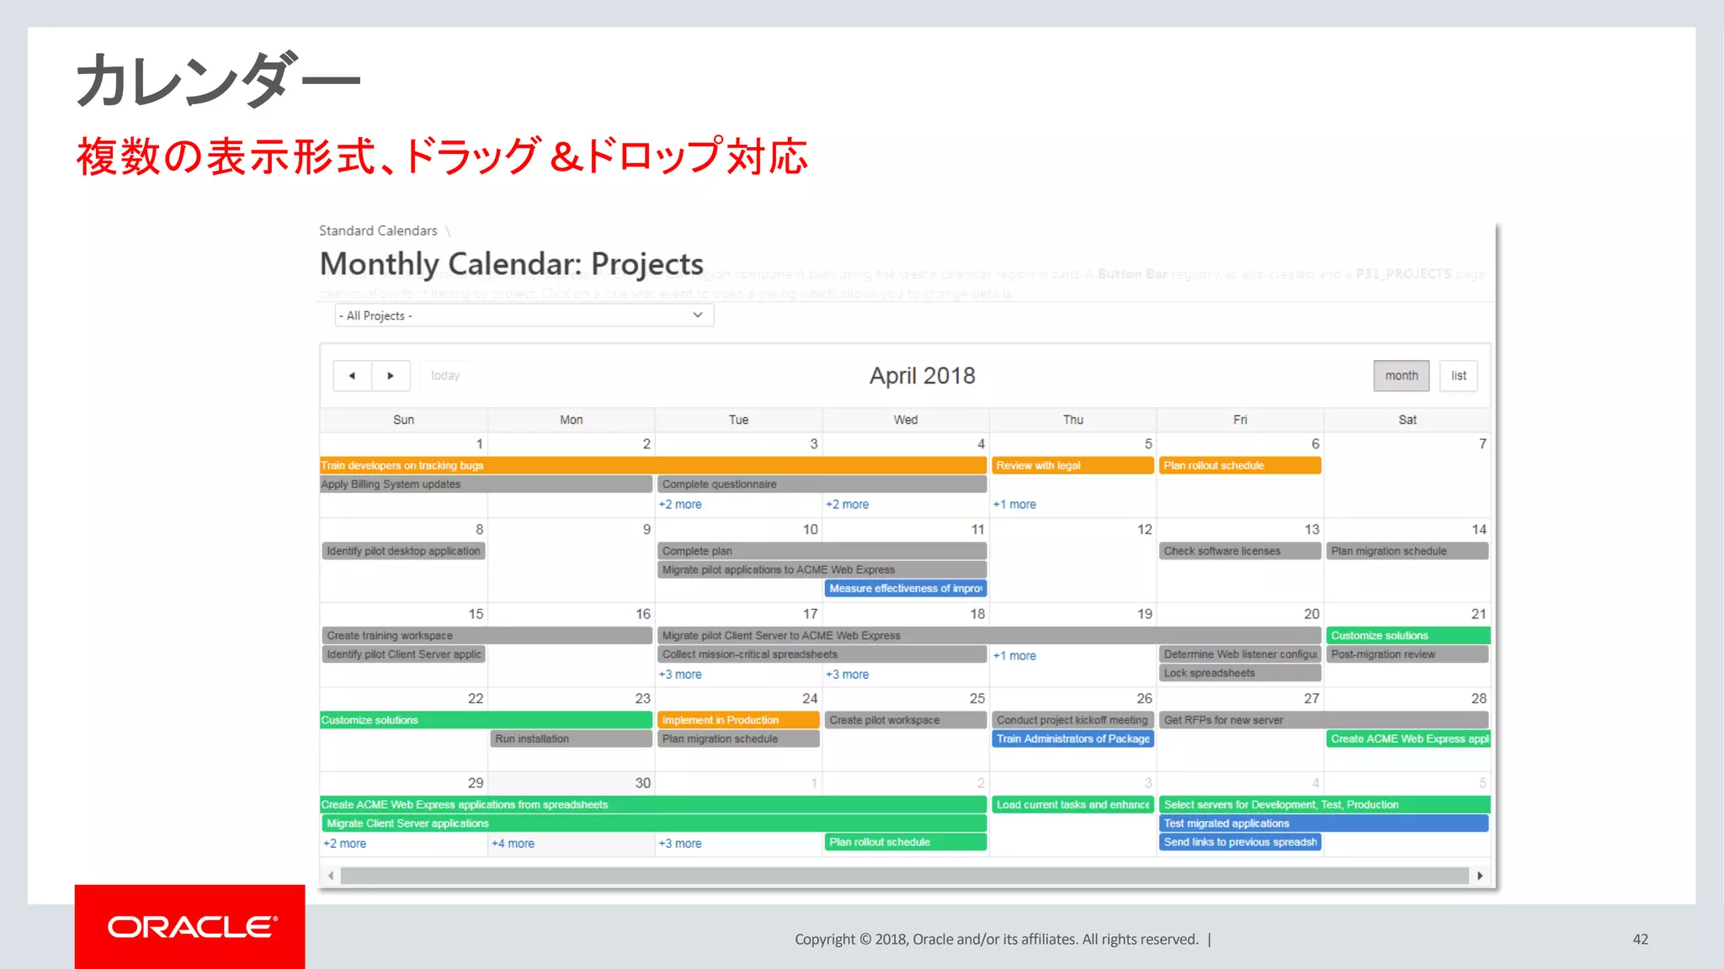This screenshot has height=969, width=1724.
Task: Click the horizontal scrollbar track
Action: pos(905,876)
